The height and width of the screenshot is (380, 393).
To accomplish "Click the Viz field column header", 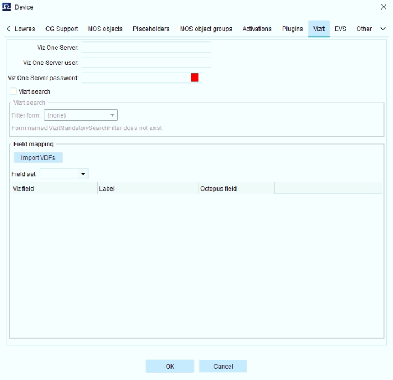I will (54, 188).
